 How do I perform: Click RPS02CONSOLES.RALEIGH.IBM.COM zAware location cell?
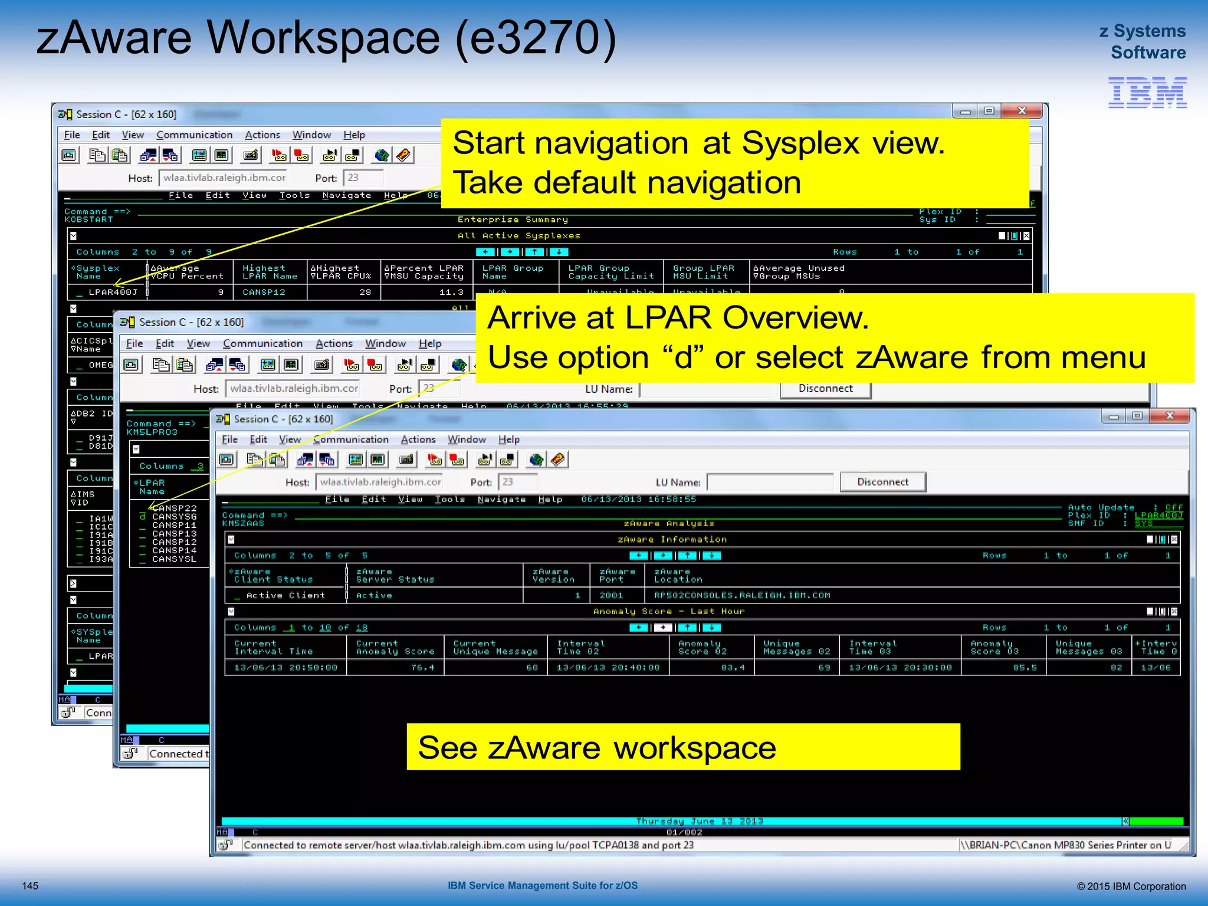742,596
